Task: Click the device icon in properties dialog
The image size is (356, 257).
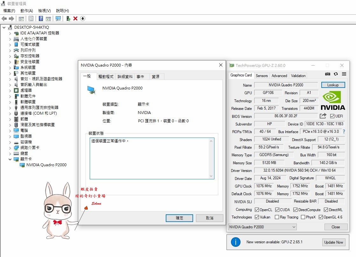Action: pos(91,90)
